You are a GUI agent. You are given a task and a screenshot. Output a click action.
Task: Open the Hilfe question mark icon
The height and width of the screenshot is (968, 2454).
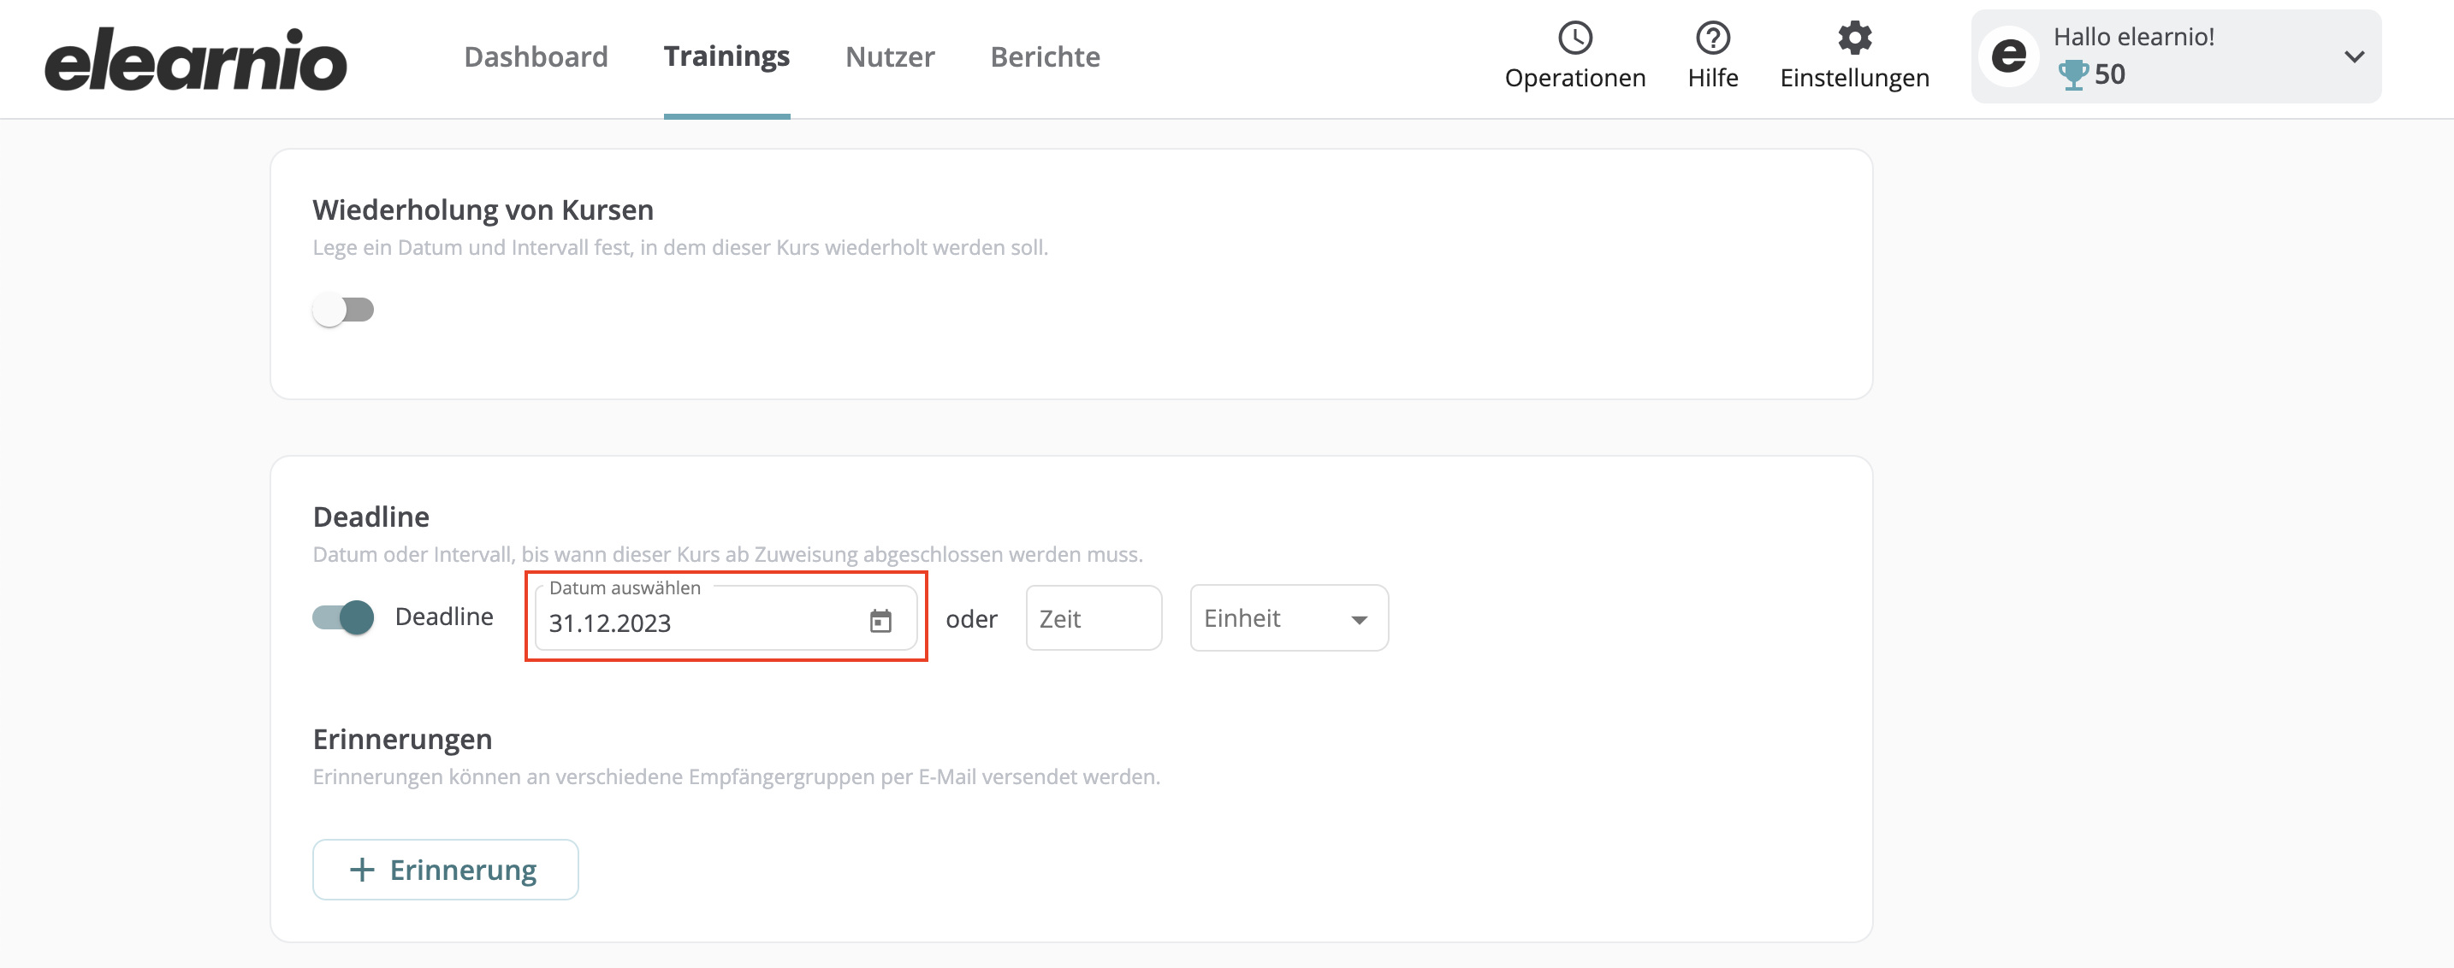[x=1712, y=38]
